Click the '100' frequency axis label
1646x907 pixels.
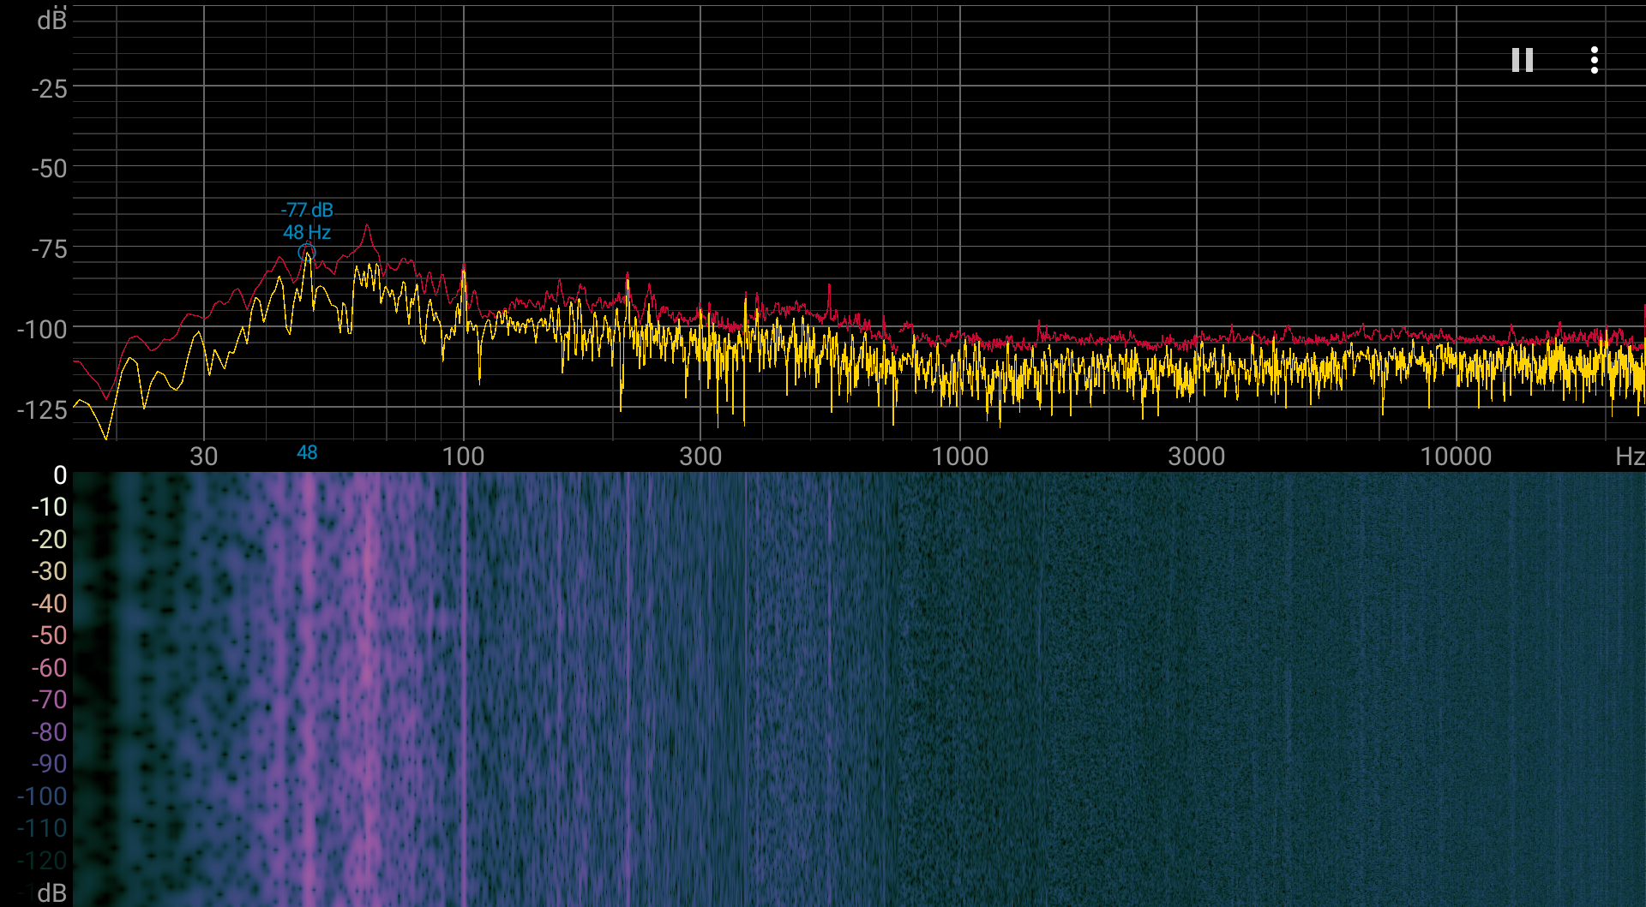(463, 456)
